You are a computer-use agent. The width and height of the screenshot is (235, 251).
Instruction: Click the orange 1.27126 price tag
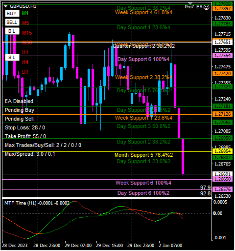(222, 114)
